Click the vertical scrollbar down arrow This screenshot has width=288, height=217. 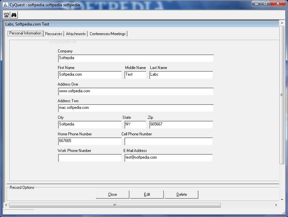click(282, 199)
